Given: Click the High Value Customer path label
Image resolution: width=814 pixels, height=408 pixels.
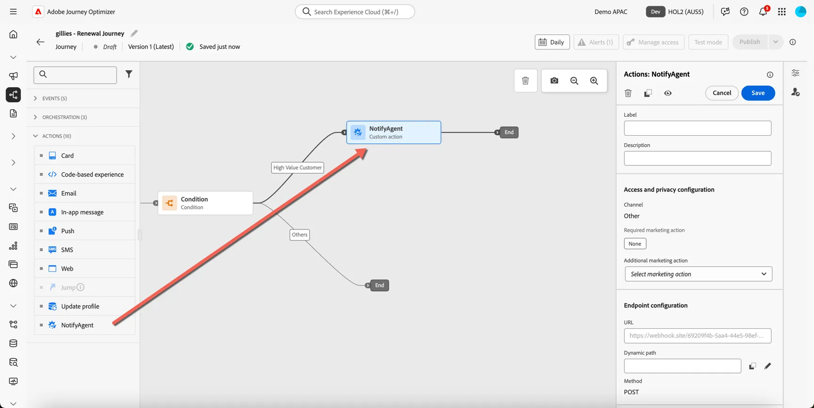Looking at the screenshot, I should pos(298,168).
